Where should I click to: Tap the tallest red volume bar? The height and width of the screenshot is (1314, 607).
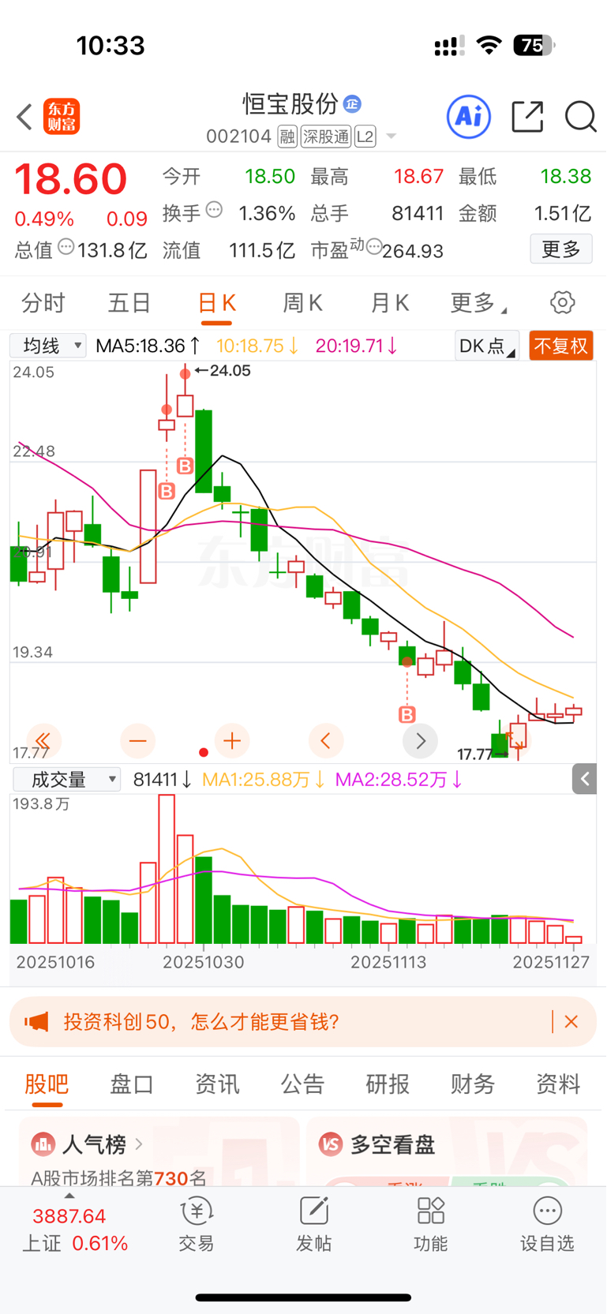point(167,869)
